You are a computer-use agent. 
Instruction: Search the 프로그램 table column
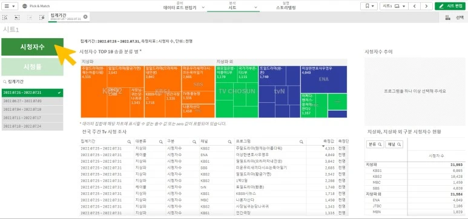pyautogui.click(x=302, y=142)
